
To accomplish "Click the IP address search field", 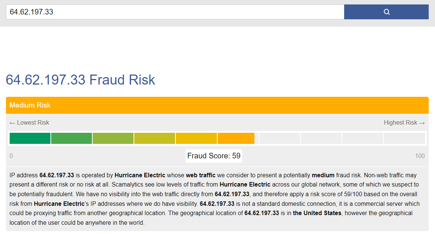I will pyautogui.click(x=175, y=12).
